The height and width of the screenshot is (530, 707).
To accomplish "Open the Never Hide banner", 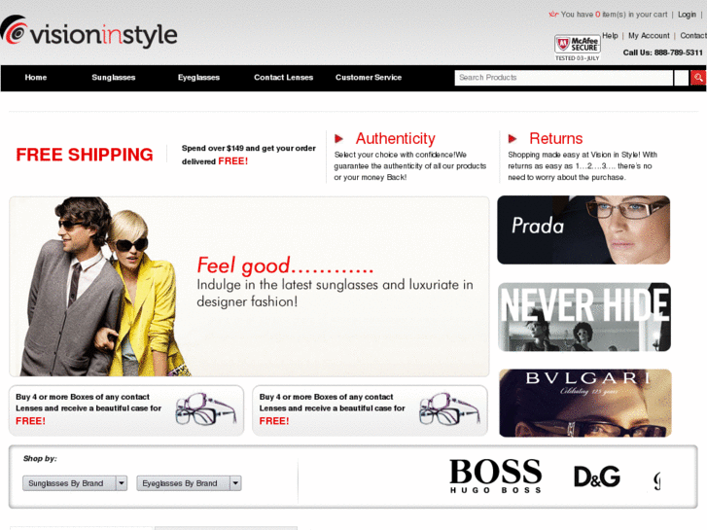I will [x=583, y=317].
